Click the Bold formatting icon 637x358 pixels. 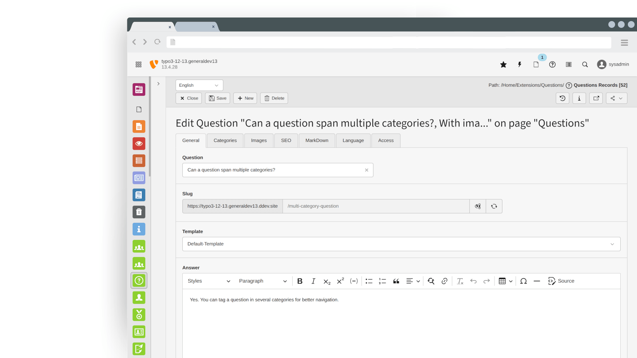point(300,281)
